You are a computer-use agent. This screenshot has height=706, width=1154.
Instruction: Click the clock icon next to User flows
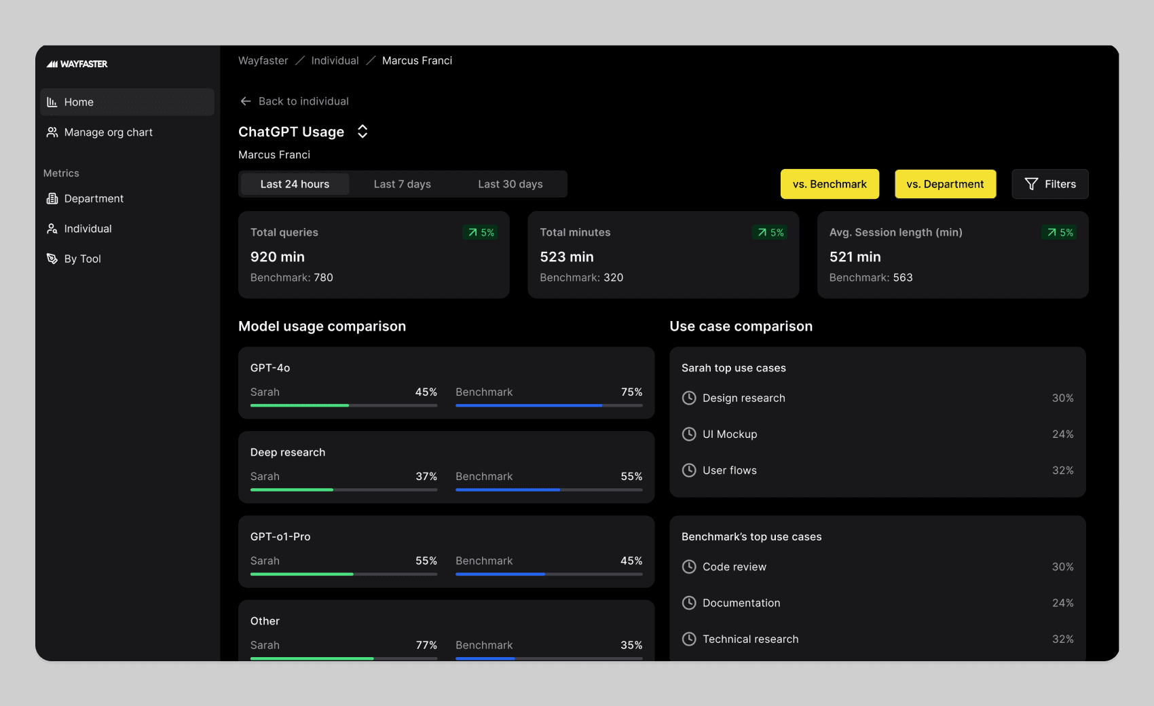[689, 470]
